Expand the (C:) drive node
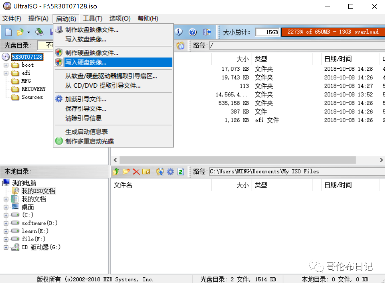The width and height of the screenshot is (385, 283). [x=6, y=215]
